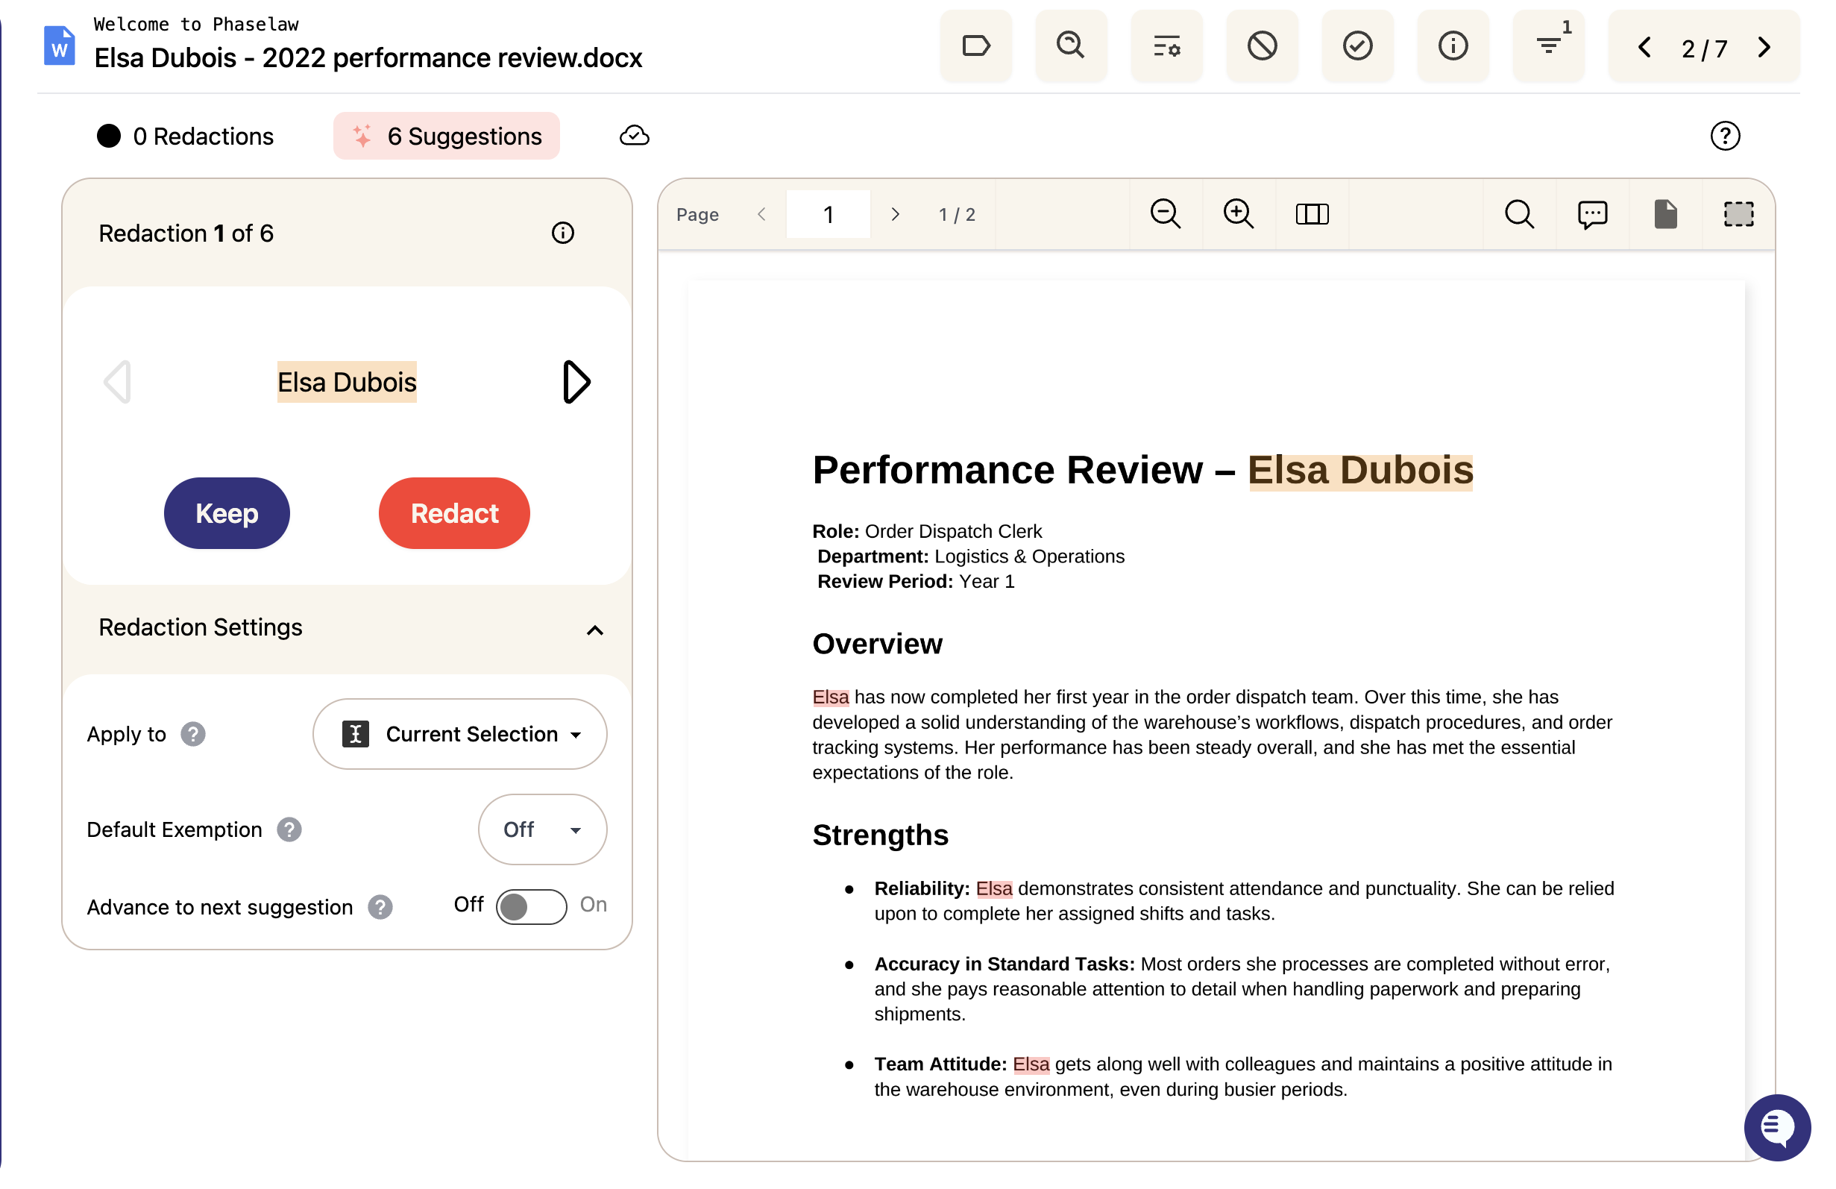Click the Word document file icon

pyautogui.click(x=60, y=46)
